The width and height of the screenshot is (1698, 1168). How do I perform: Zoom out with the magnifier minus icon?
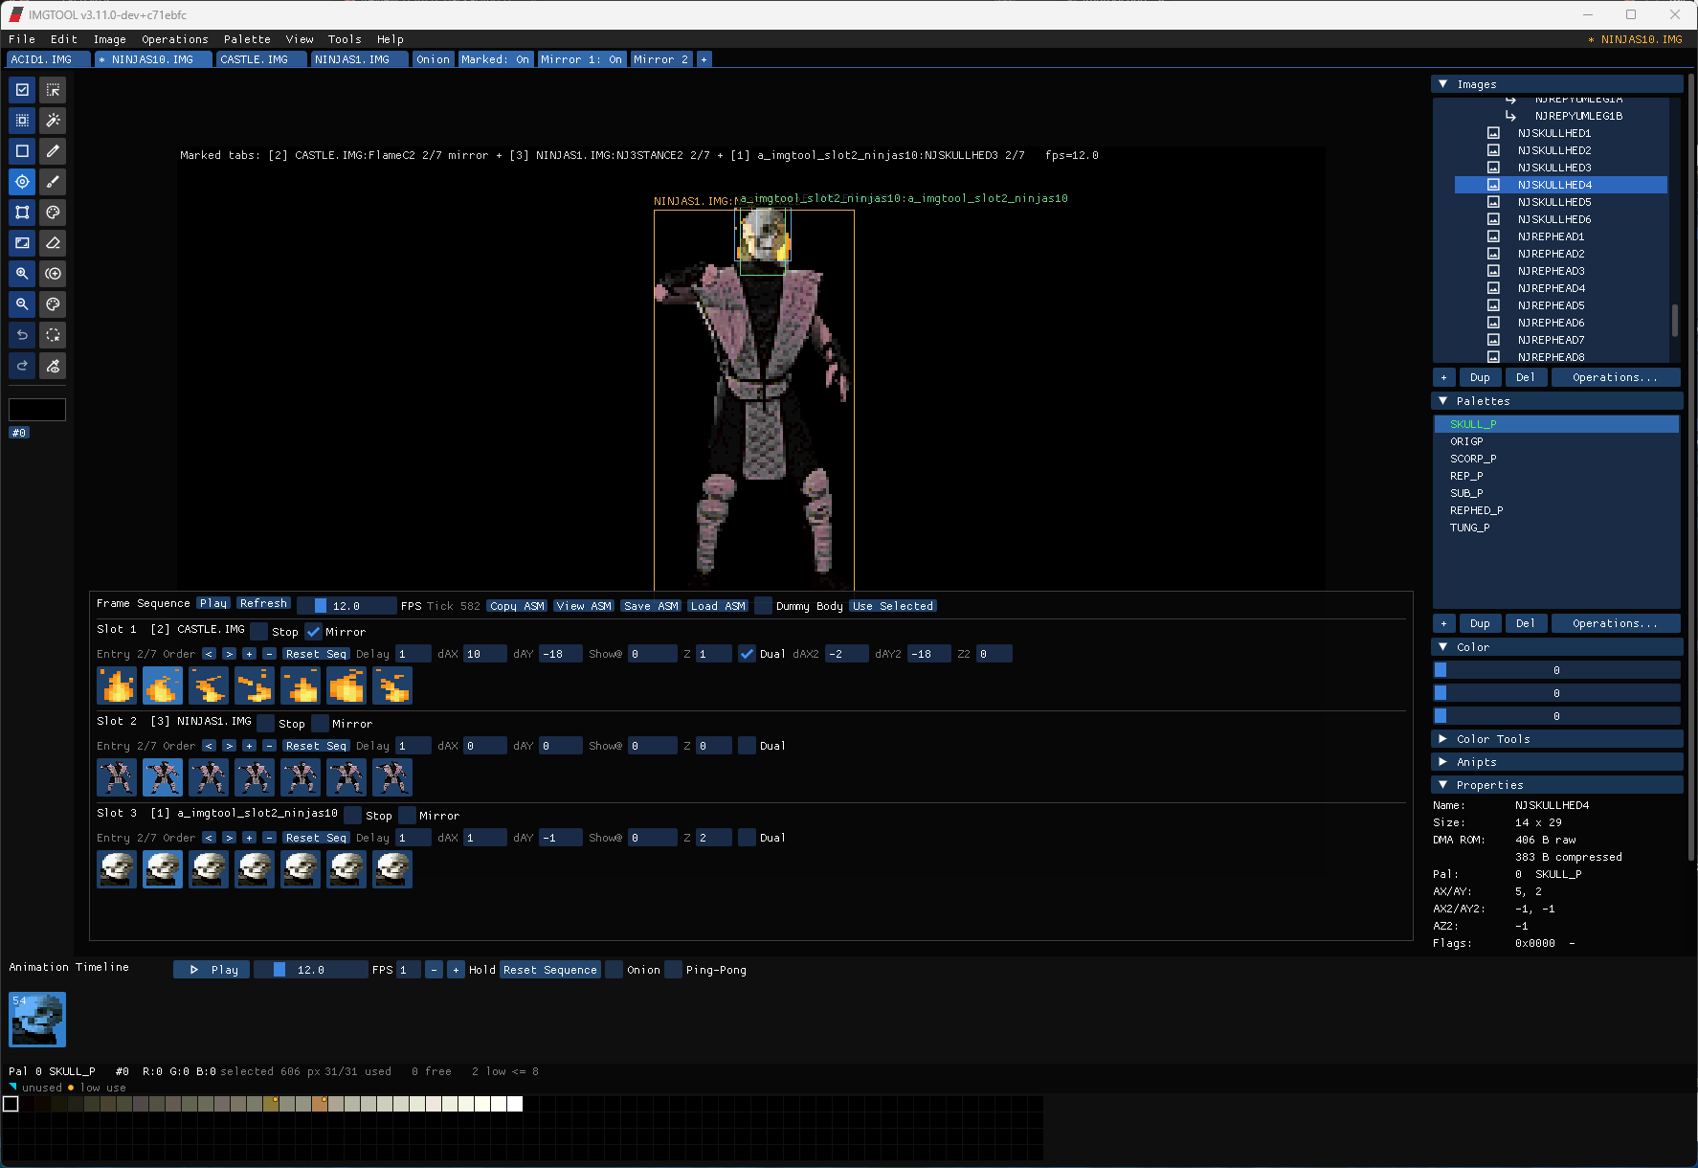point(22,304)
